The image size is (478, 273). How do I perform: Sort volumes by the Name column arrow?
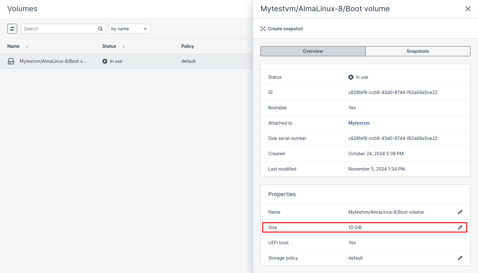coord(27,46)
